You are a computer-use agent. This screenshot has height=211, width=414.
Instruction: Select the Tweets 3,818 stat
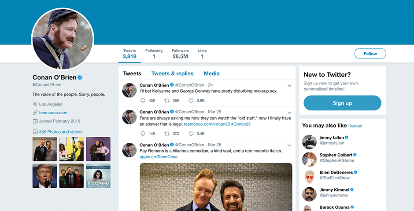pyautogui.click(x=129, y=54)
